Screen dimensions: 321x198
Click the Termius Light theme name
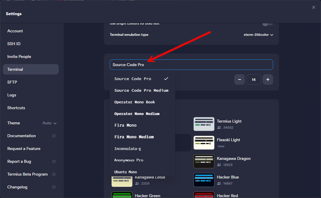(x=229, y=121)
